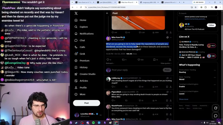Click the History bookmark icon
The height and width of the screenshot is (125, 223).
coord(76,67)
